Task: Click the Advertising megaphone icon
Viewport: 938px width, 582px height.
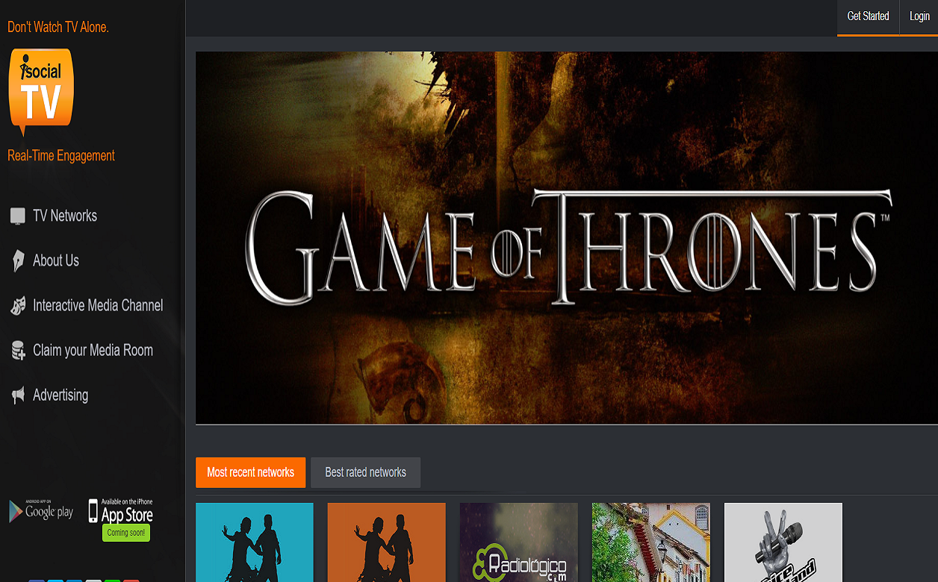Action: pos(18,395)
